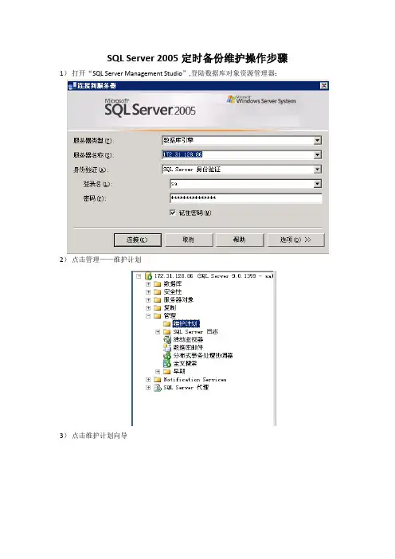Click the 选项 >> button

[x=296, y=240]
